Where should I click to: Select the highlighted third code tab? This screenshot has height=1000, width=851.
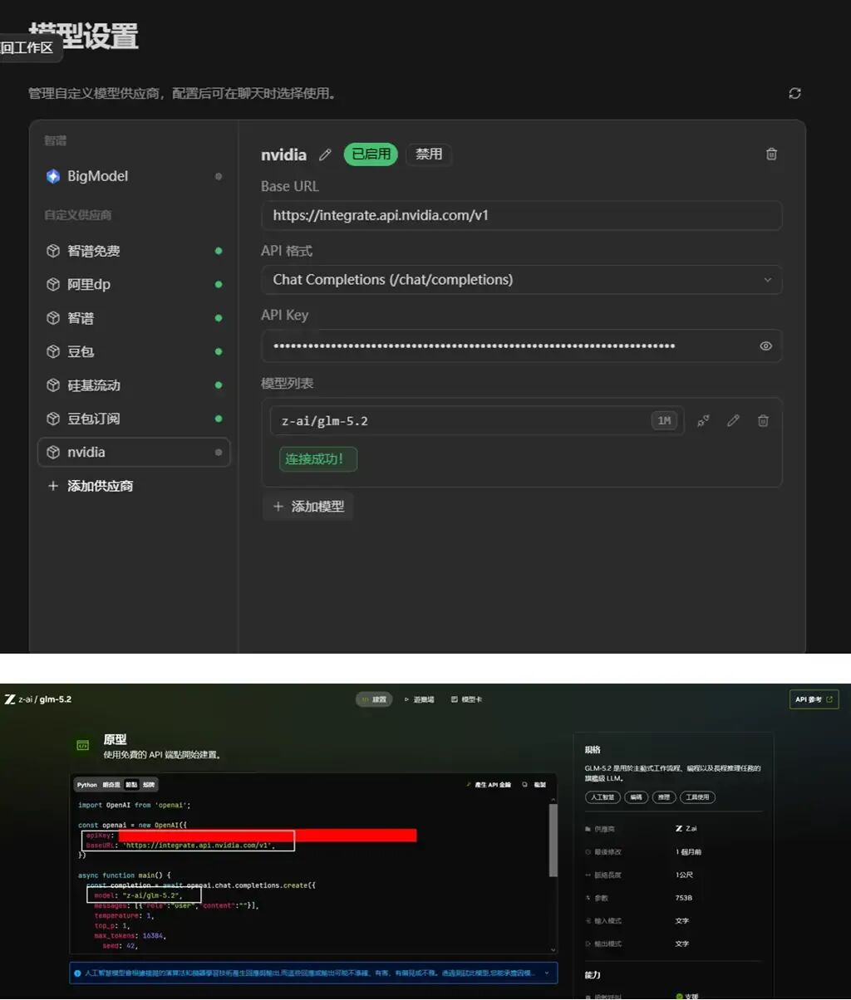tap(131, 785)
